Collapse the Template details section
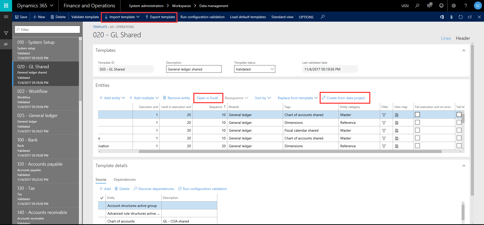The height and width of the screenshot is (225, 484). pos(464,166)
